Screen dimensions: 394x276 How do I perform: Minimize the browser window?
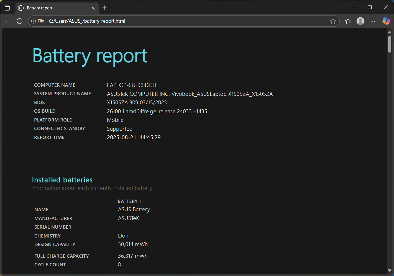pos(354,7)
